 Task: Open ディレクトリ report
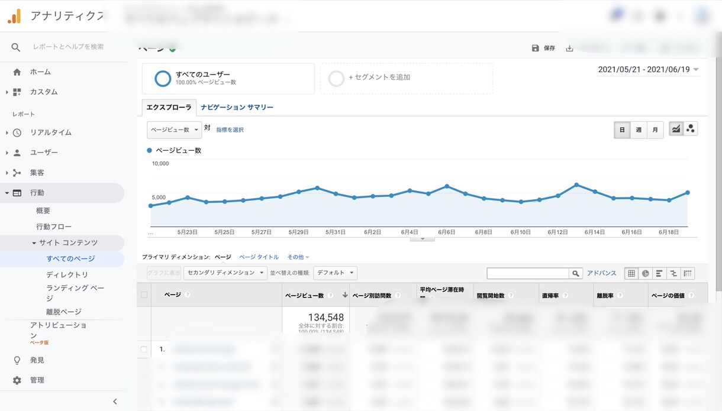click(x=67, y=275)
